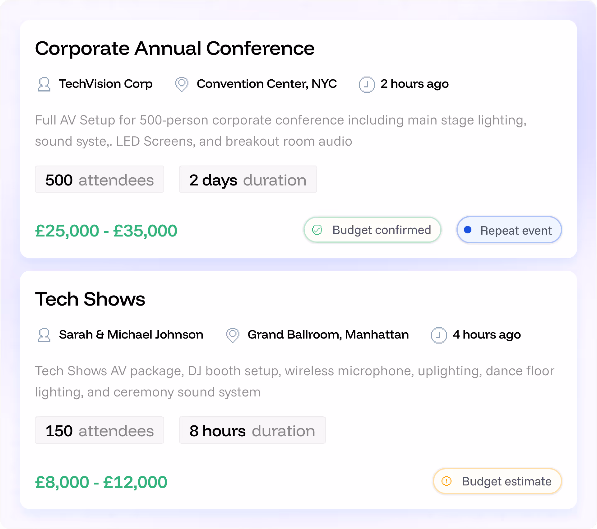
Task: Click the TechVision Corp person icon
Action: (44, 84)
